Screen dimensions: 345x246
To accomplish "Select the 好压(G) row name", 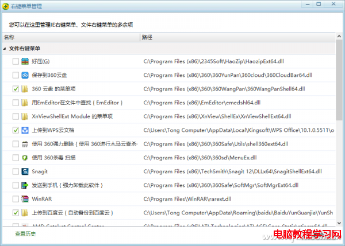I will point(40,61).
